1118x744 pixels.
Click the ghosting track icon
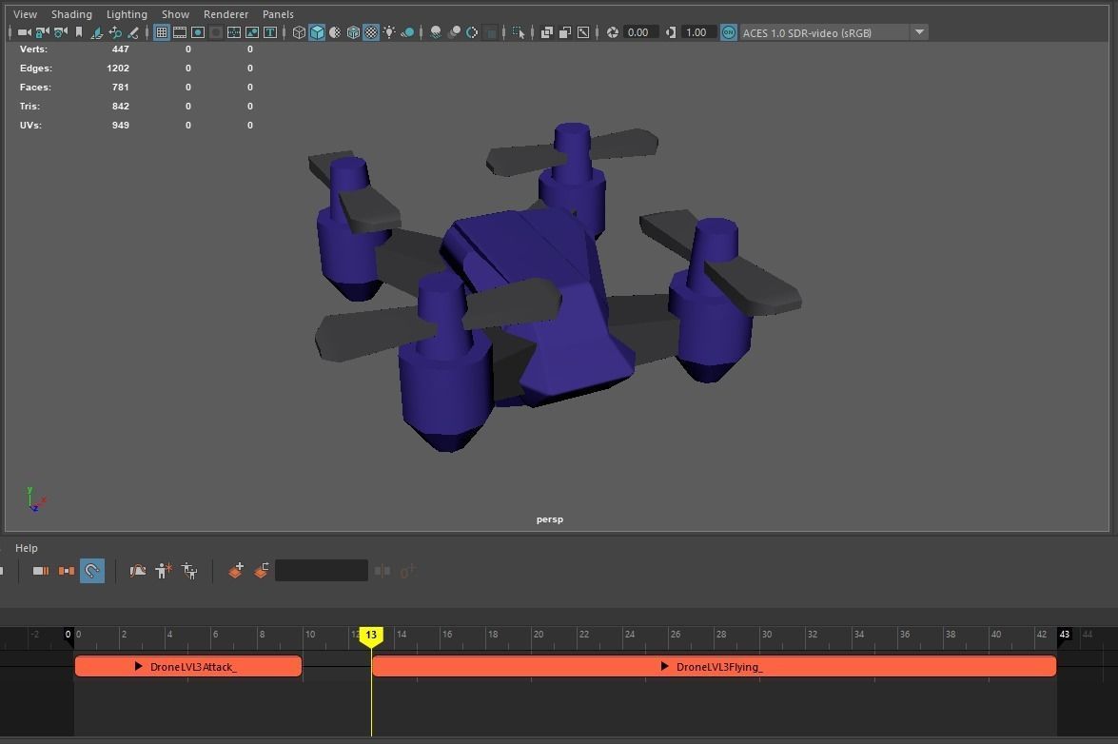138,571
